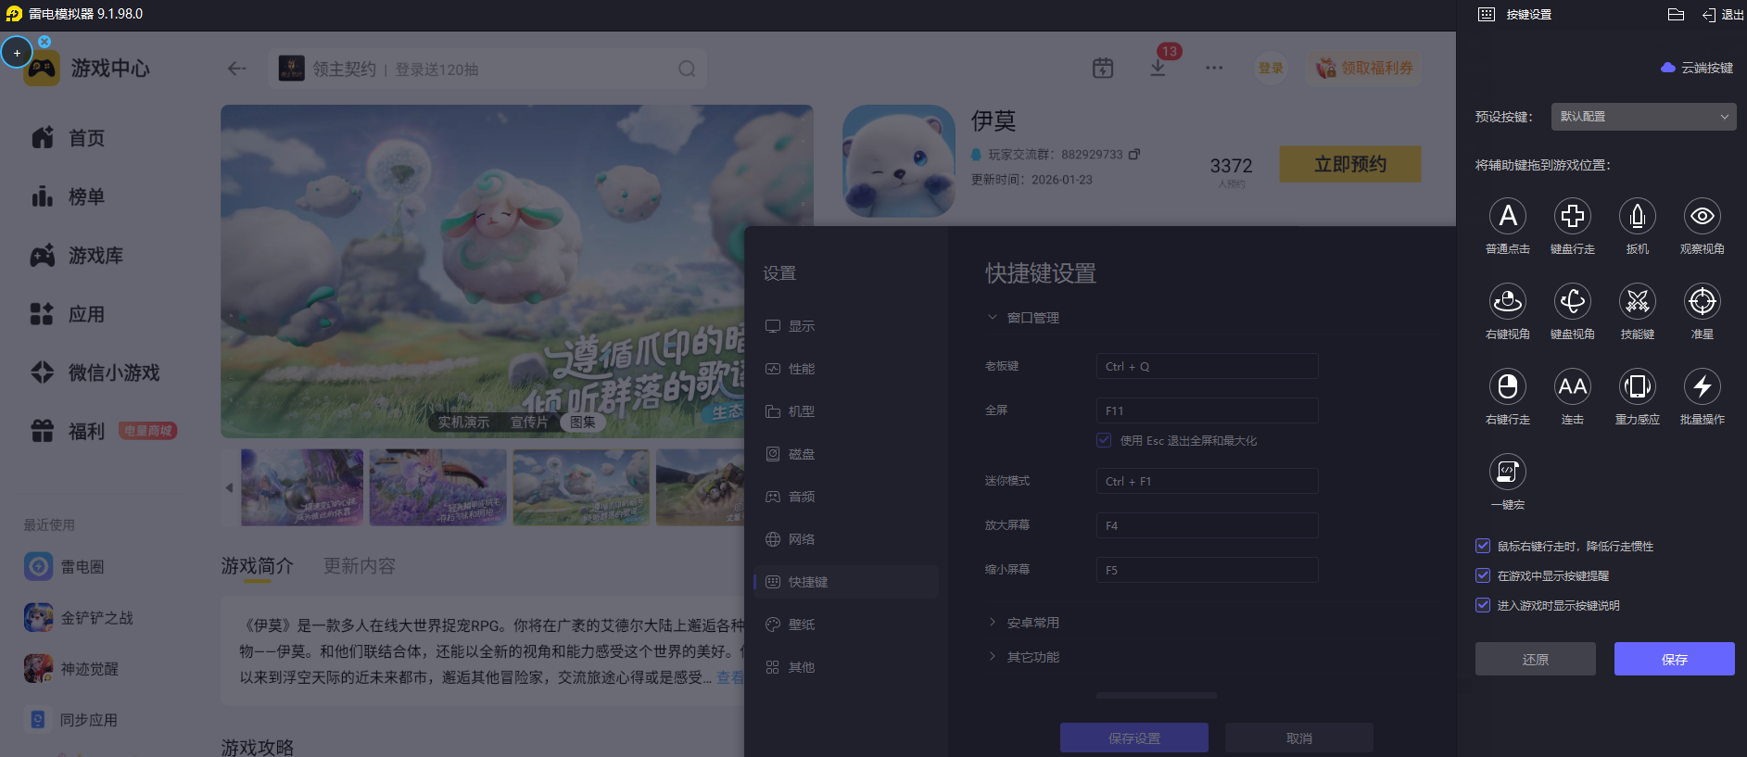Open the 伊莫 game icon
The height and width of the screenshot is (757, 1747).
(898, 161)
